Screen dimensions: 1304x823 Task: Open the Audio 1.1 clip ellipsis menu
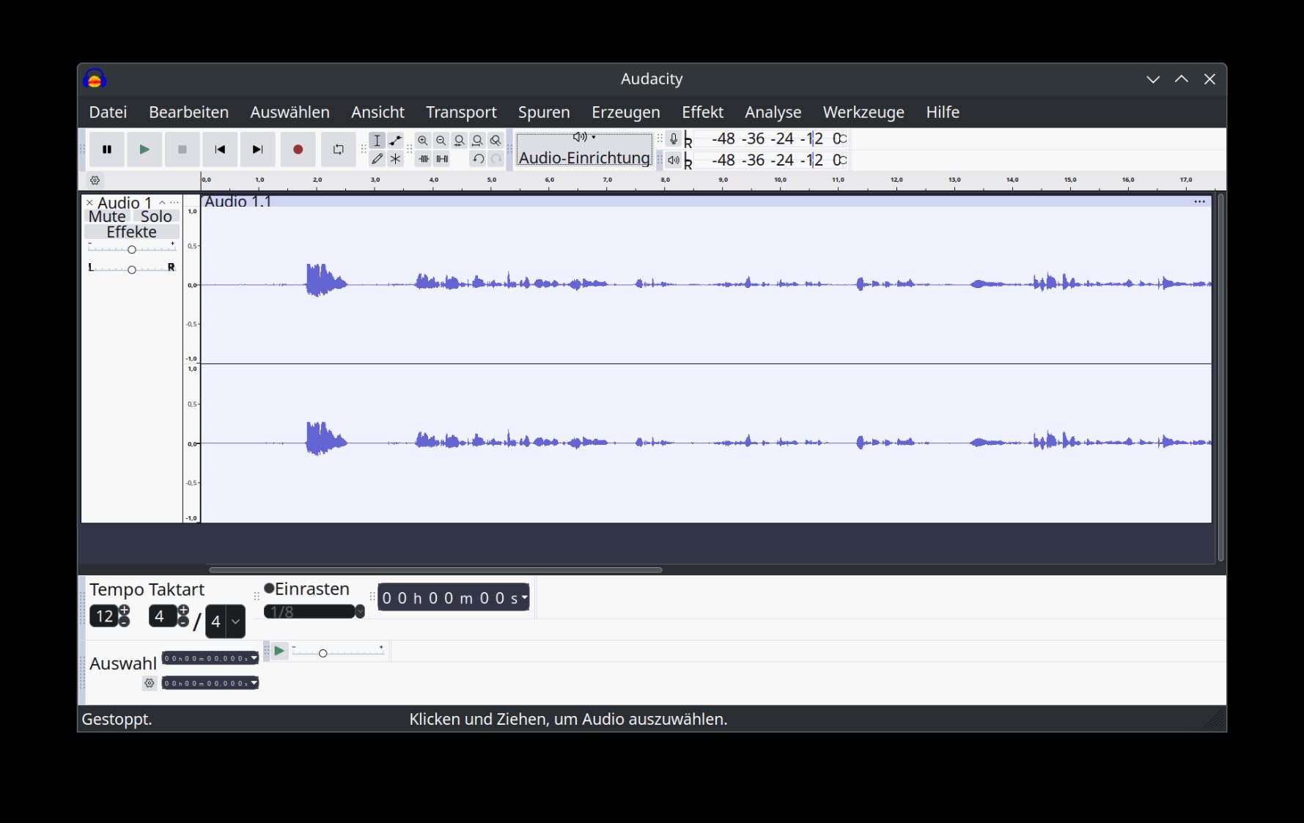pos(1199,202)
